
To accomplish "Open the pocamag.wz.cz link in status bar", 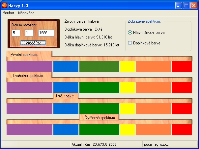I will click(x=156, y=144).
